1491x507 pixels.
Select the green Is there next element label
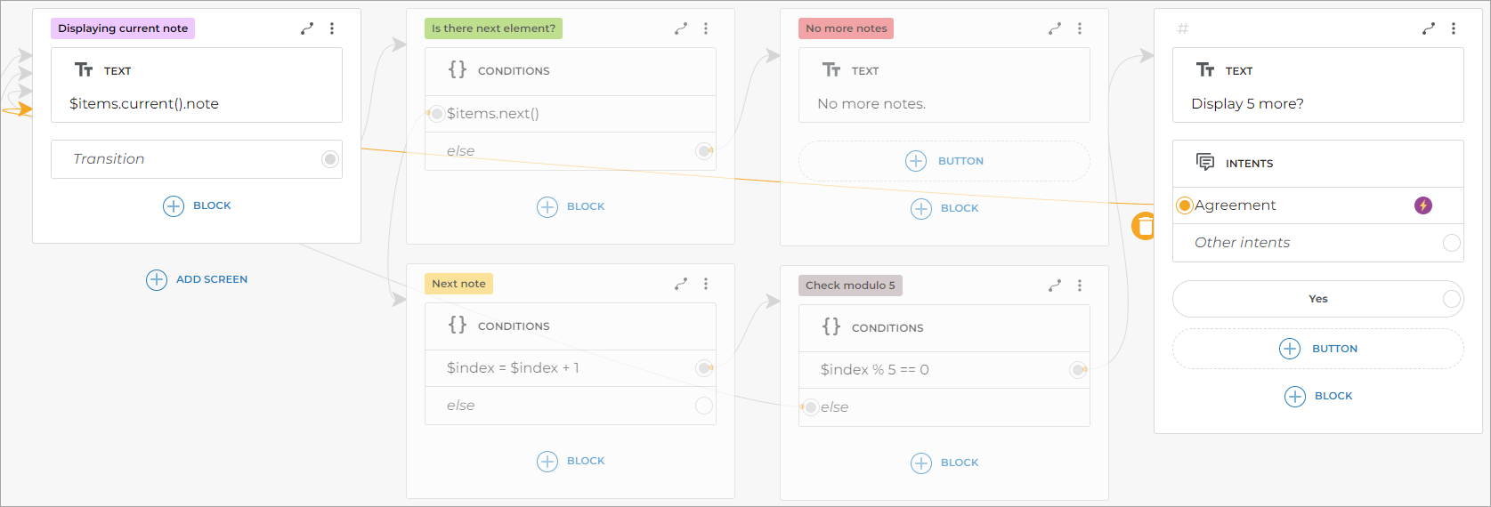(x=493, y=28)
